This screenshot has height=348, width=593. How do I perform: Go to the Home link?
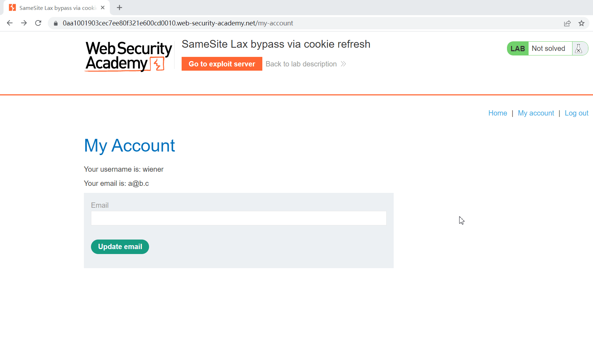coord(497,113)
